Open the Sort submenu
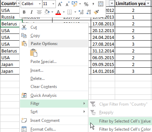Viewport: 152px width, 132px height. (54, 112)
